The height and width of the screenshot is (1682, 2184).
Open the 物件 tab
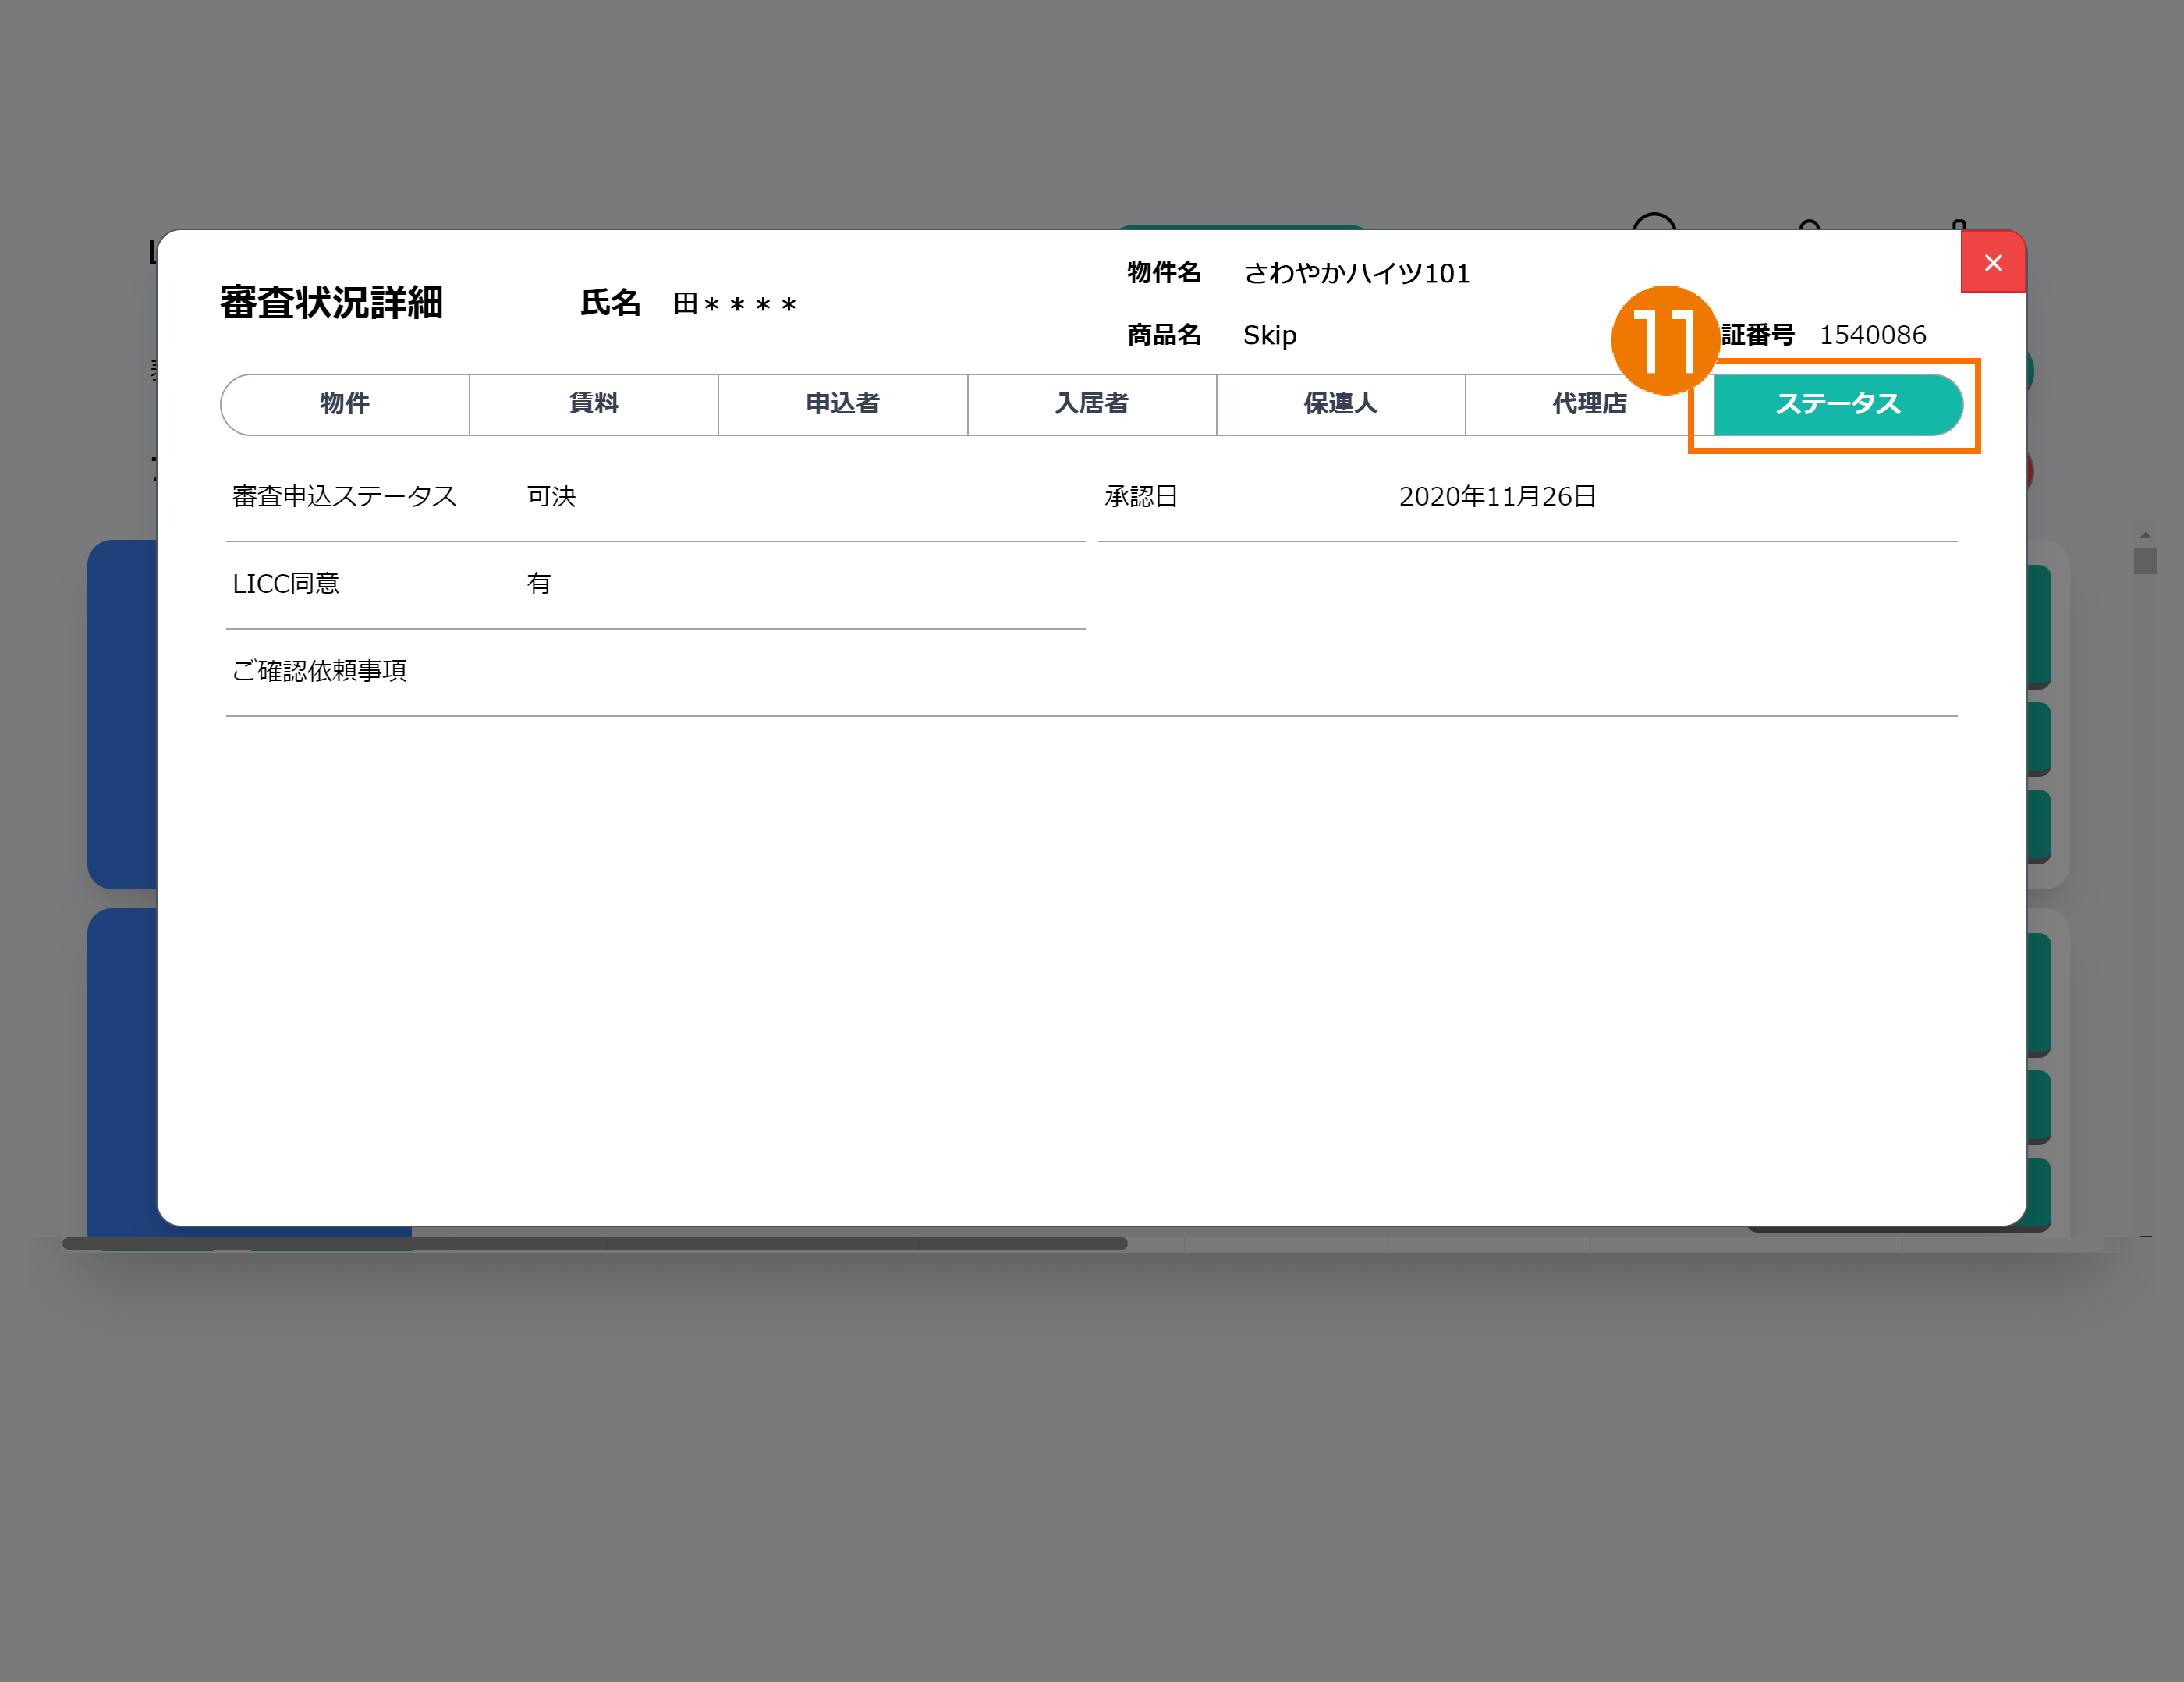[x=345, y=404]
